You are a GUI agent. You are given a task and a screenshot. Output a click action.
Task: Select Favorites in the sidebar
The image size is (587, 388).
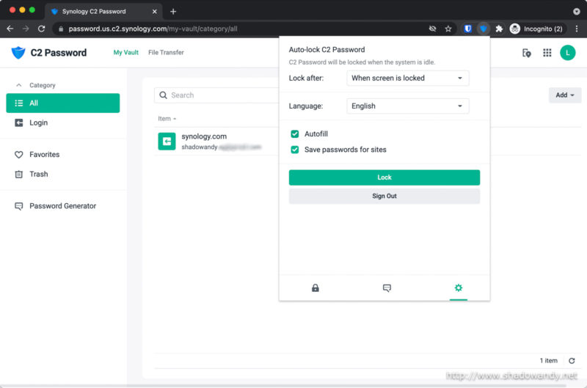pos(44,155)
